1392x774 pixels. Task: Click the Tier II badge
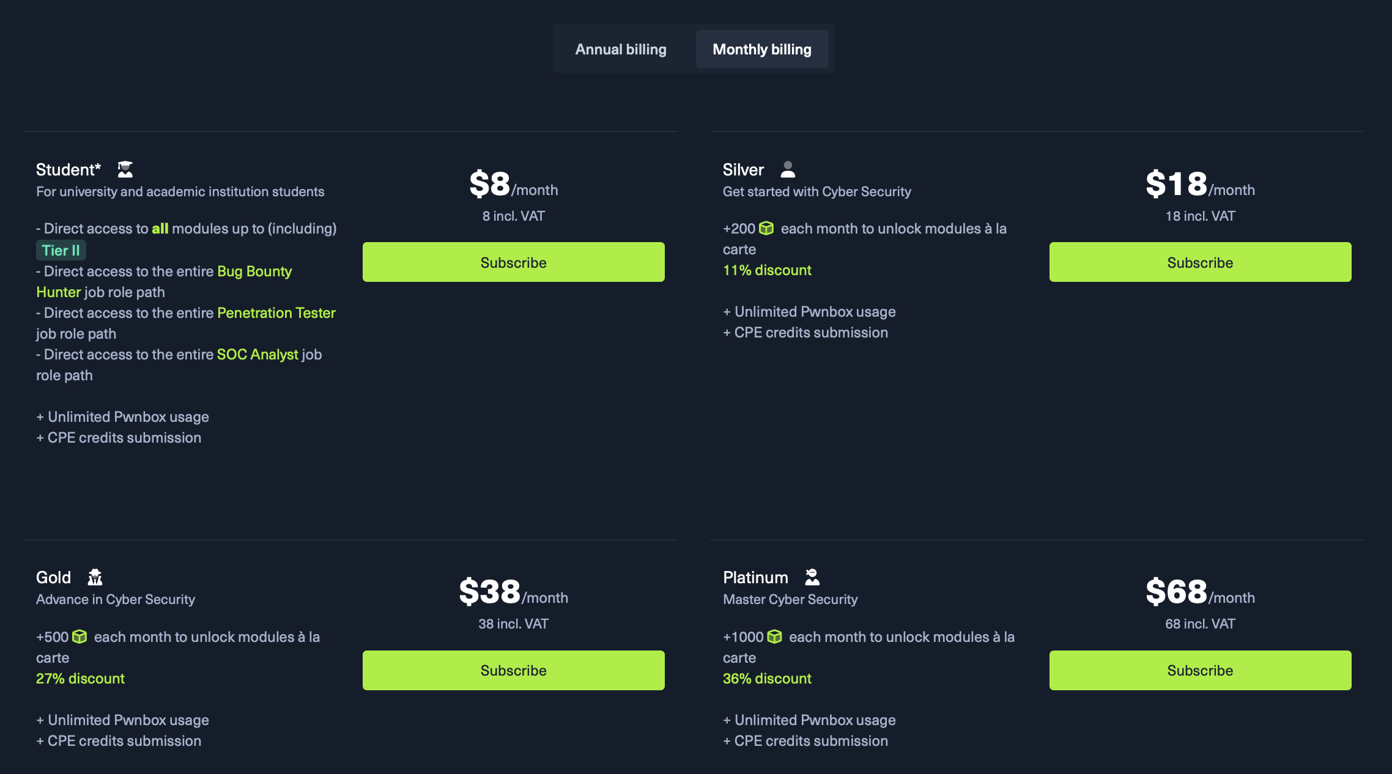point(61,250)
